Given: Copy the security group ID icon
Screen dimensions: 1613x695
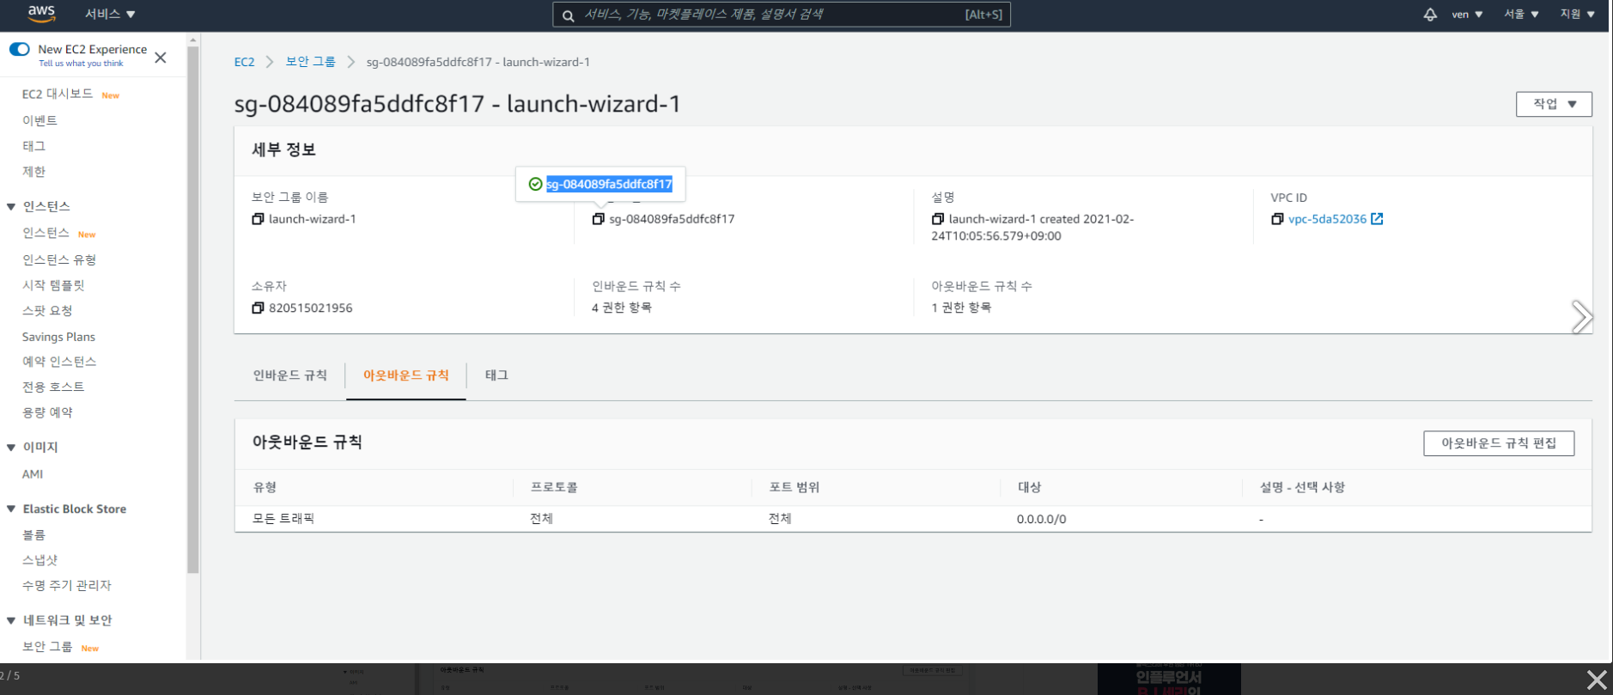Looking at the screenshot, I should tap(599, 219).
